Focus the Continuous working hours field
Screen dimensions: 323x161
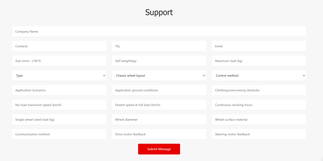pyautogui.click(x=259, y=105)
